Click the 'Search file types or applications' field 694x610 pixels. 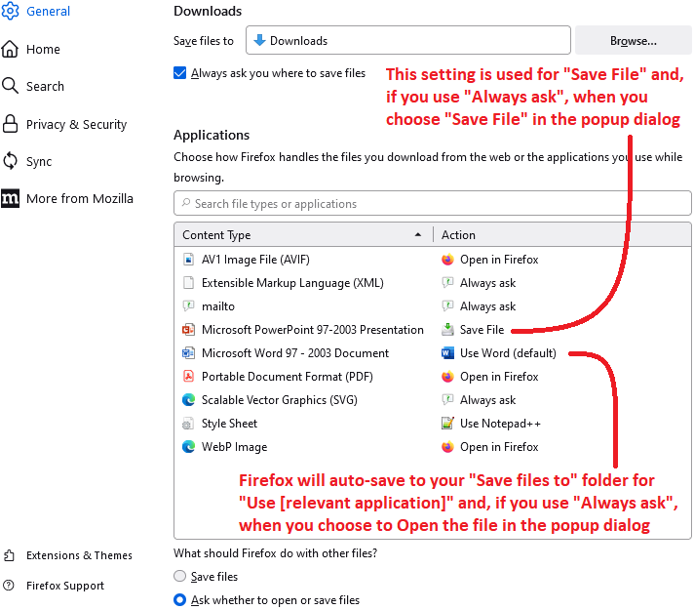click(433, 203)
